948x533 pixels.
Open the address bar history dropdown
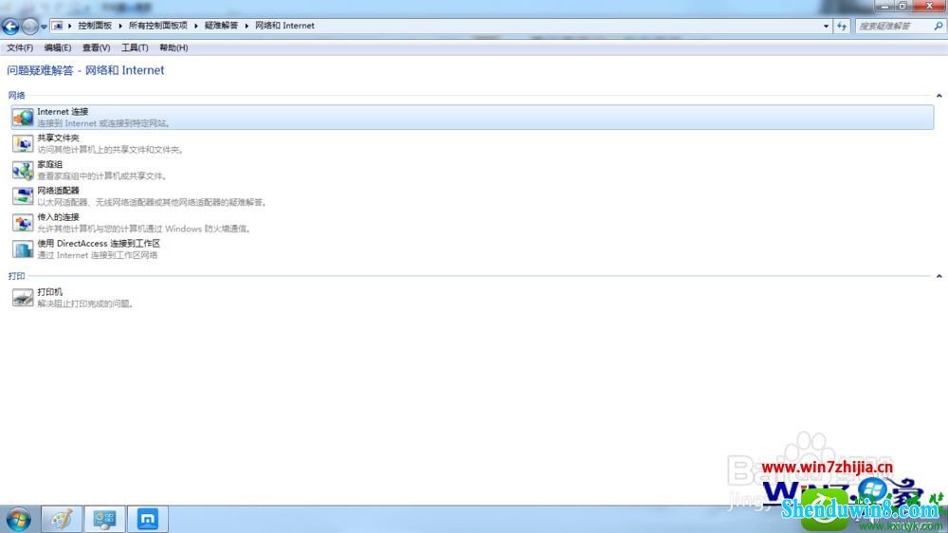tap(826, 26)
